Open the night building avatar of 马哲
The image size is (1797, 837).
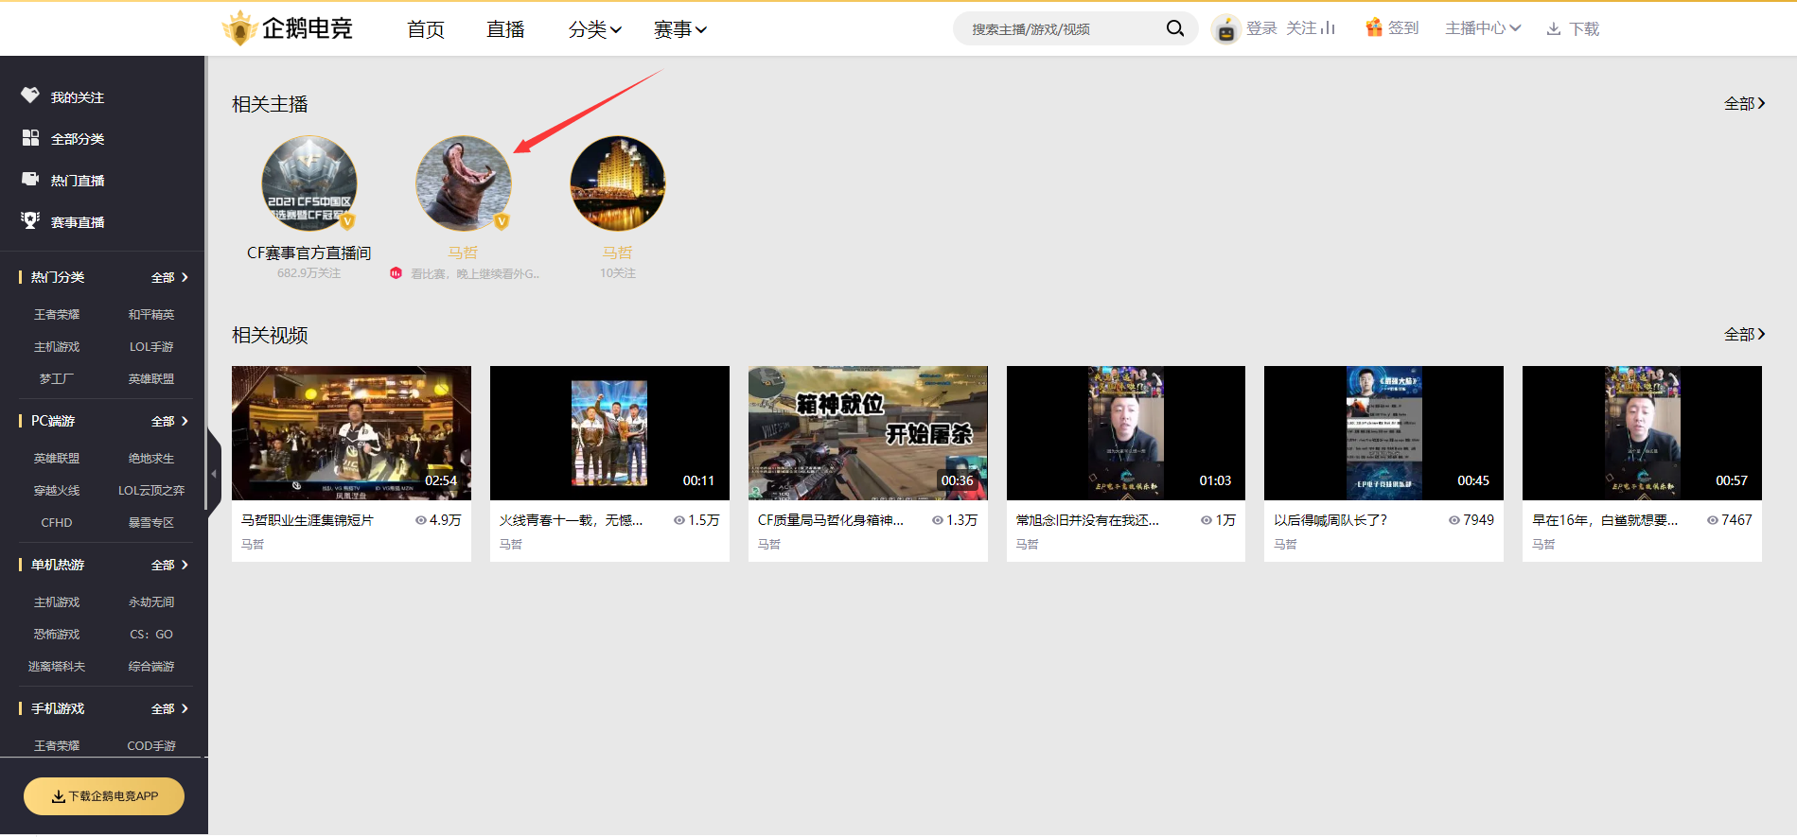[618, 183]
